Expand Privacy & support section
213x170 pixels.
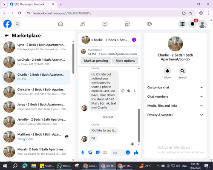point(175,115)
